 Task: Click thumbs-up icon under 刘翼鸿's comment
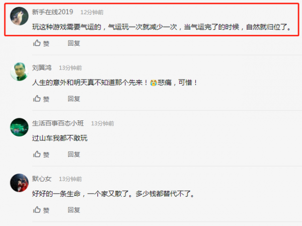(x=37, y=99)
